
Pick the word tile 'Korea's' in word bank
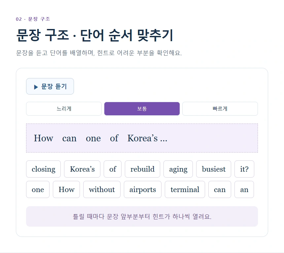point(82,169)
